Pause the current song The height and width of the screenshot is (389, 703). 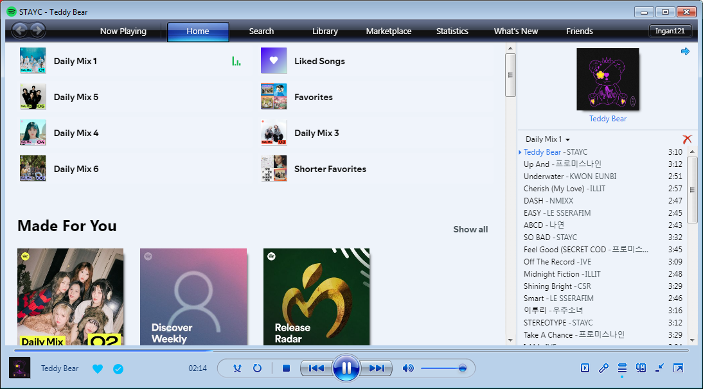[346, 368]
